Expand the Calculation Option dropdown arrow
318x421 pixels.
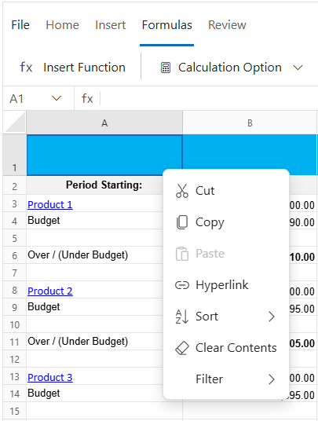[x=298, y=68]
